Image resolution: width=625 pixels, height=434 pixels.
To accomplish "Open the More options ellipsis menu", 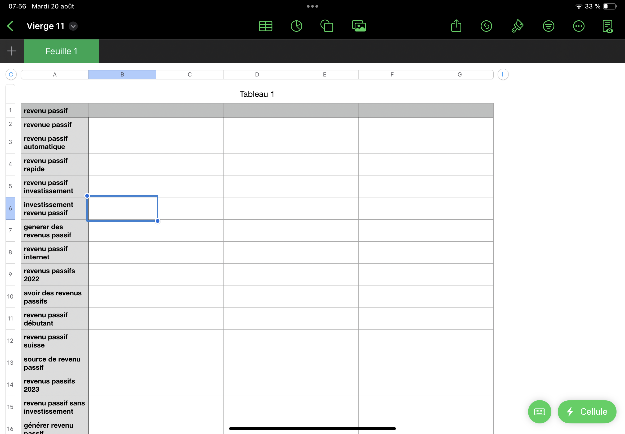I will pyautogui.click(x=578, y=26).
